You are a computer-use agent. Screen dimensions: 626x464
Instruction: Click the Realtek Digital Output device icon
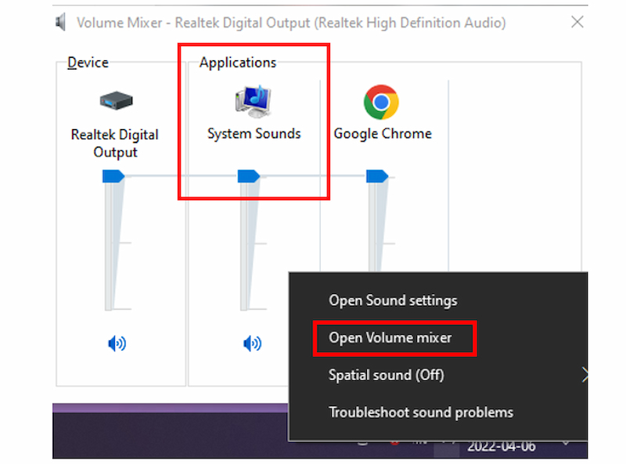tap(116, 100)
